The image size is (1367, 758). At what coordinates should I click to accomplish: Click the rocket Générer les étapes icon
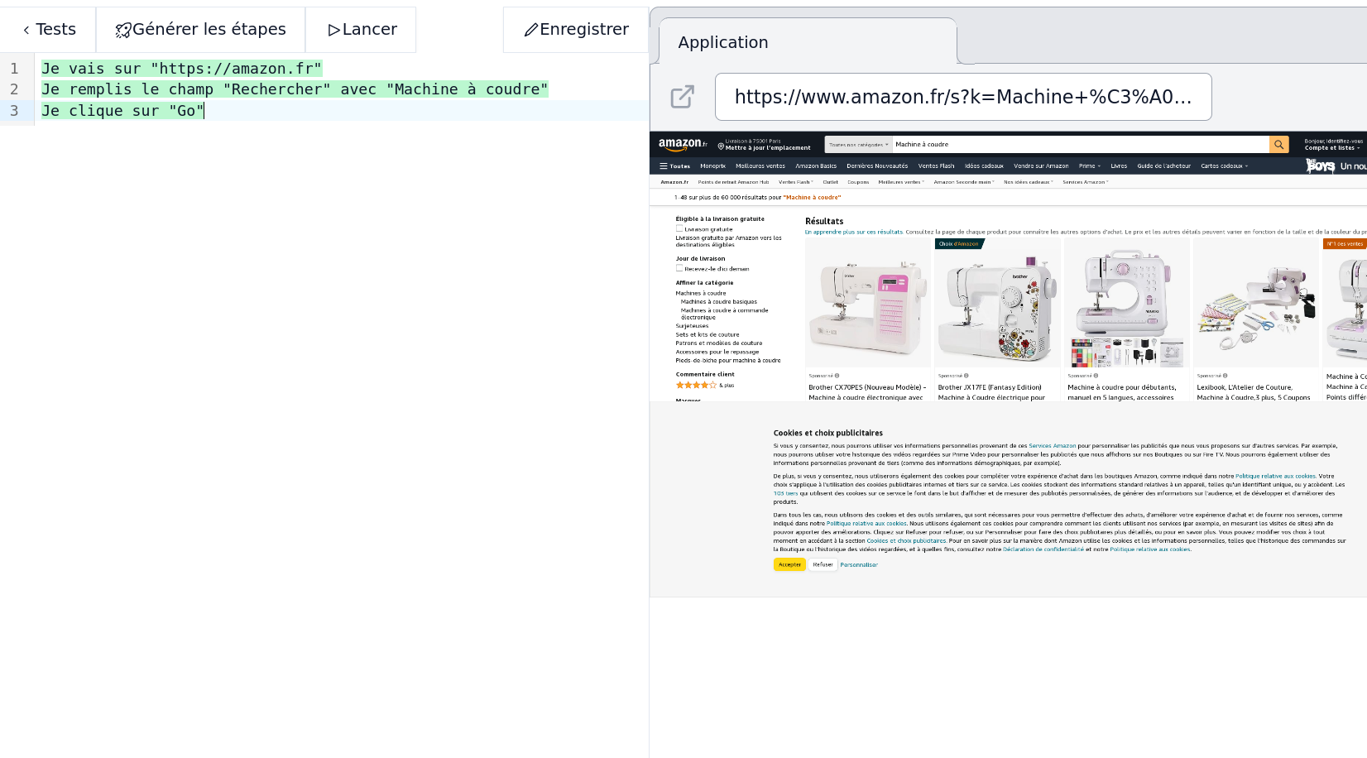point(123,31)
